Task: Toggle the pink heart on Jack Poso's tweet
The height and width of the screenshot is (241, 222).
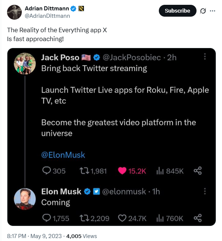Action: coord(122,171)
